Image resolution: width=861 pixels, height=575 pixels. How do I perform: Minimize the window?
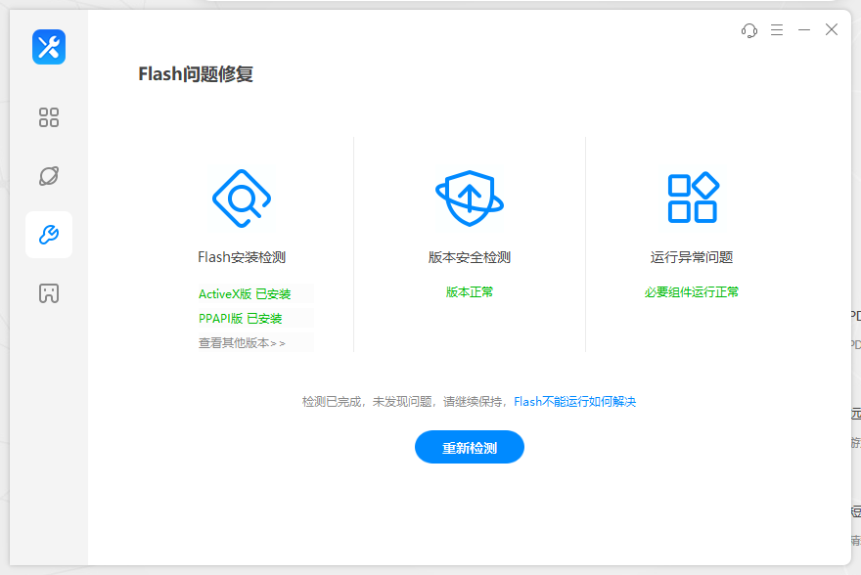click(804, 30)
